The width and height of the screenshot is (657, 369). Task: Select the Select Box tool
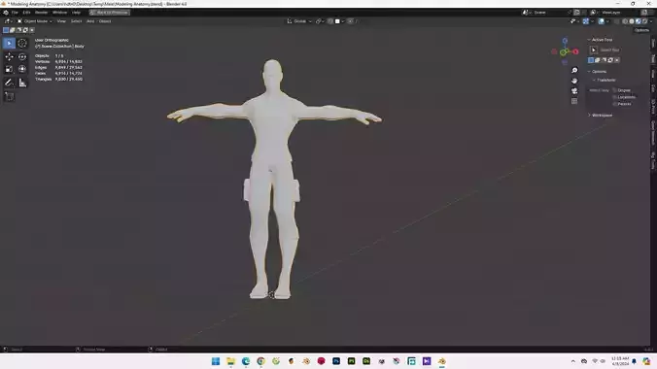pos(9,43)
